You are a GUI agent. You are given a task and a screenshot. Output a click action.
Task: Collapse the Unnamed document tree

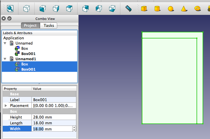tap(5, 43)
